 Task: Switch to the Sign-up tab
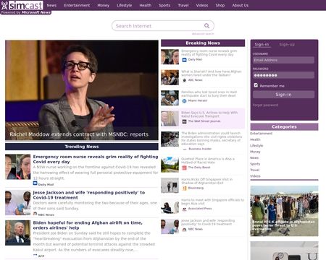(x=287, y=45)
